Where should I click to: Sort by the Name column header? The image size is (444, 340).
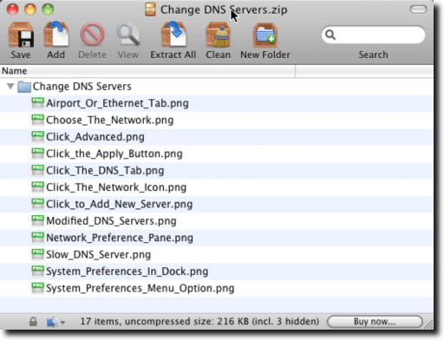[x=147, y=71]
